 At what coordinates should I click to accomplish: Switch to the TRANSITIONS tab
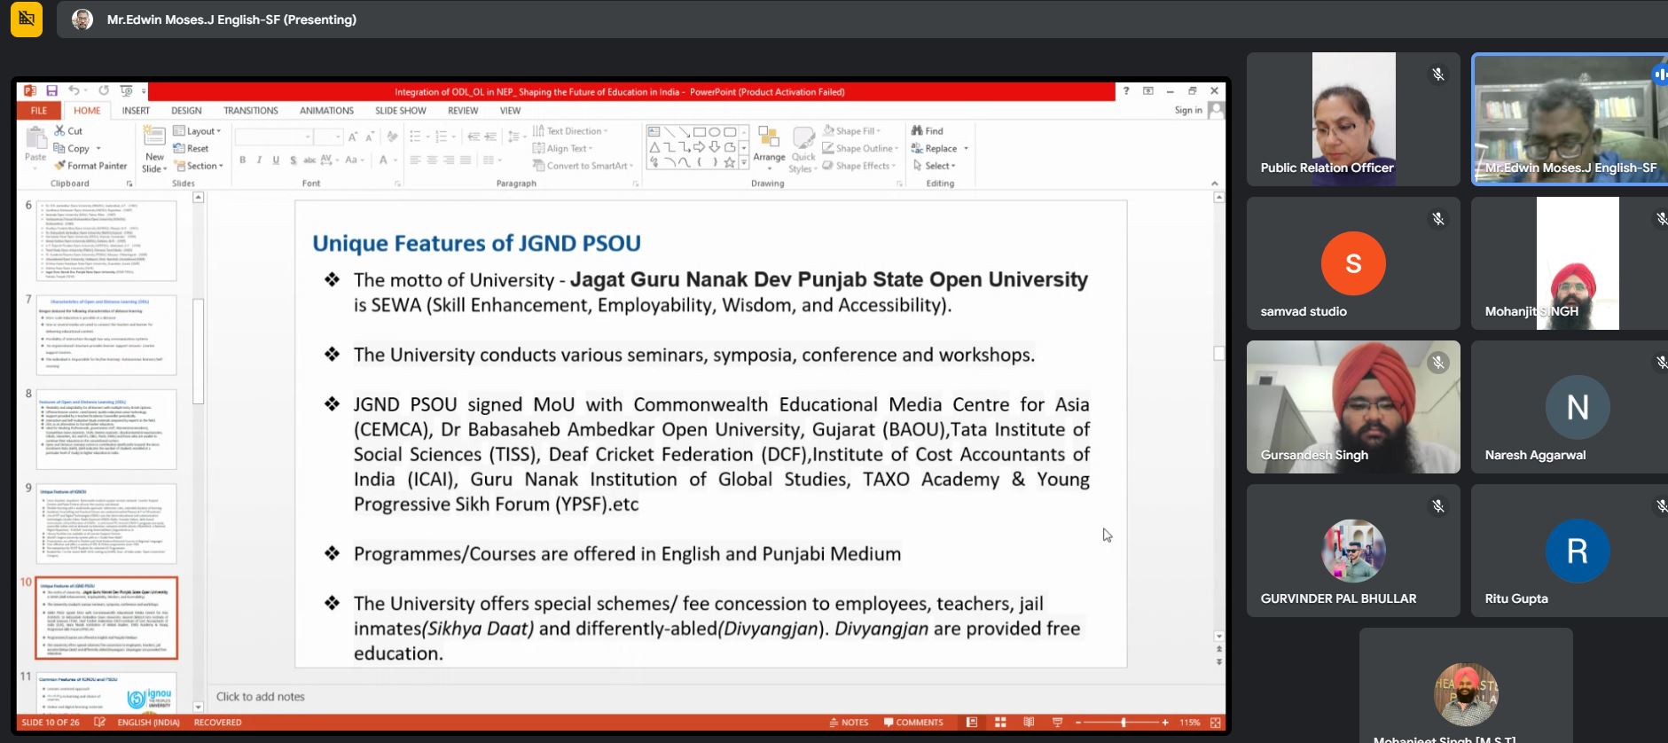pos(250,111)
